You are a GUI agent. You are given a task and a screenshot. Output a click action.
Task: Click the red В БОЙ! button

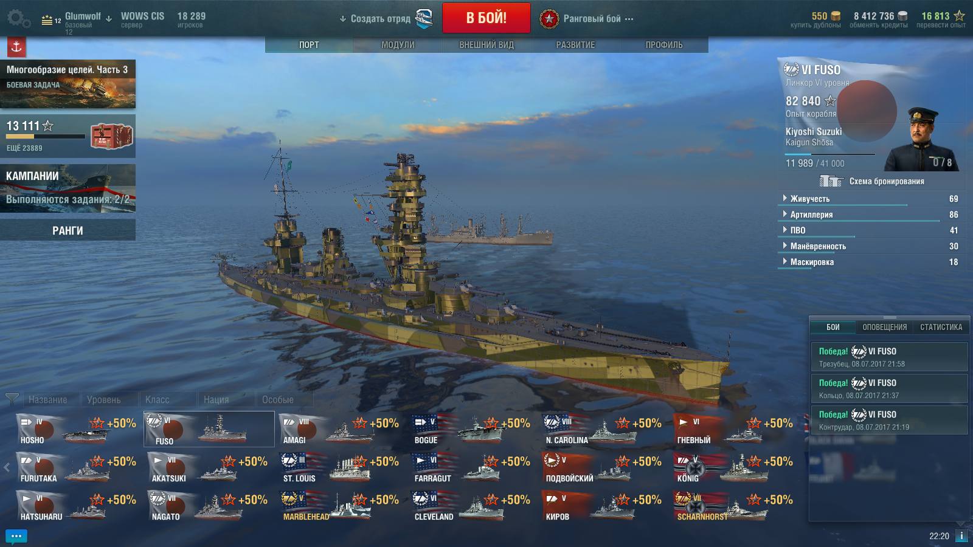pos(486,18)
